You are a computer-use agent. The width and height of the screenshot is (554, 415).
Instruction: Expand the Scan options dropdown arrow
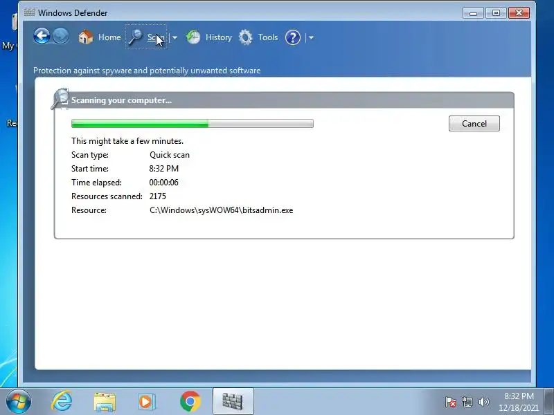click(175, 37)
